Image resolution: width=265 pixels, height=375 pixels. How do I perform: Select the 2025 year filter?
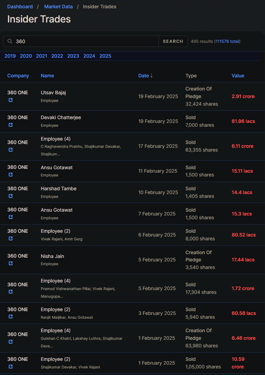(105, 56)
